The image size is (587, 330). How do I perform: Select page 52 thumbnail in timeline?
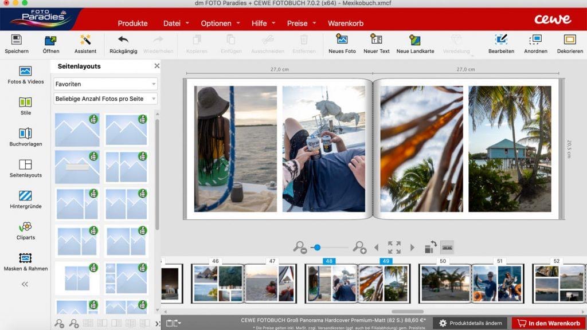(x=559, y=283)
